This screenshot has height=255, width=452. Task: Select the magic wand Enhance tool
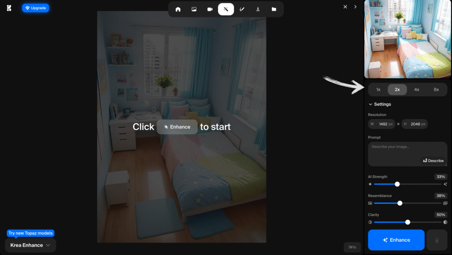click(226, 9)
